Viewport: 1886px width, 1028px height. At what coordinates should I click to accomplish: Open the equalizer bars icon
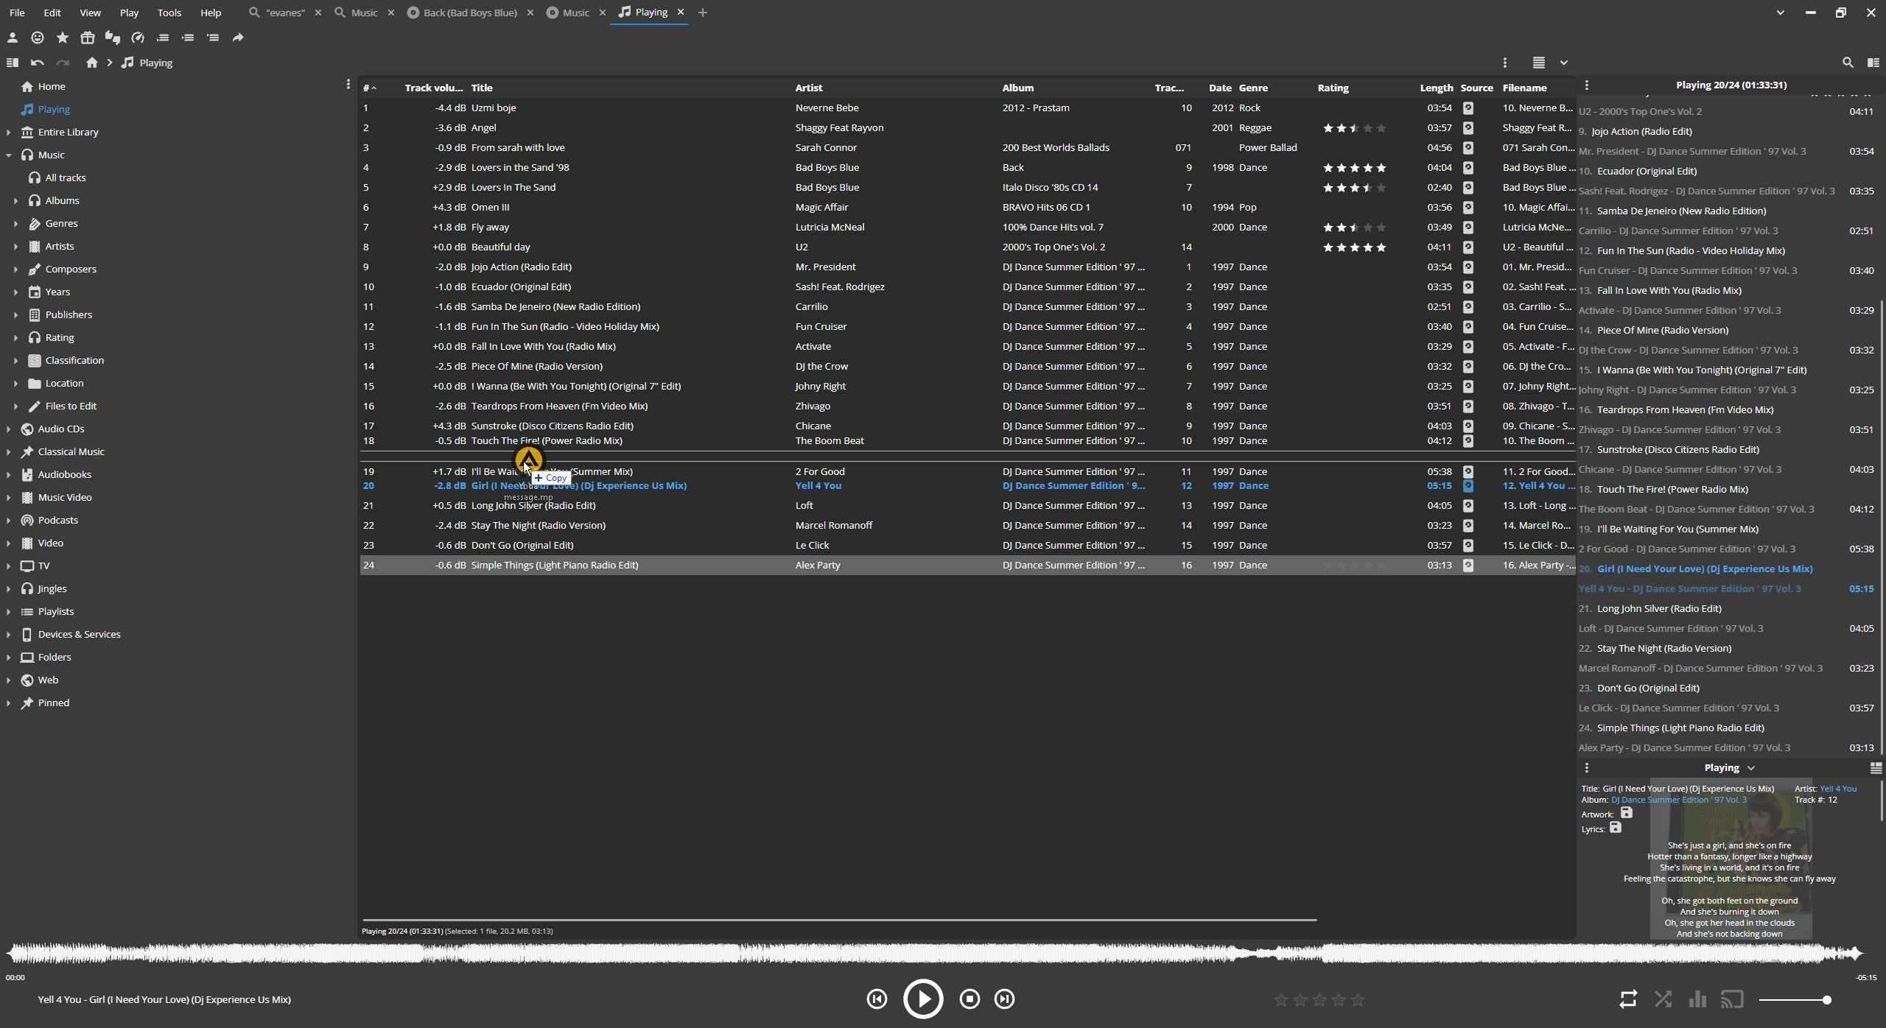coord(1697,999)
